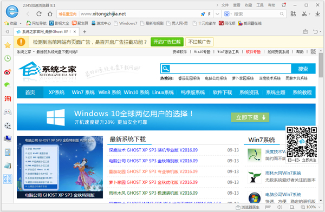Open the 首页 navigation tab
Screen dimensions: 325x212
tap(30, 92)
